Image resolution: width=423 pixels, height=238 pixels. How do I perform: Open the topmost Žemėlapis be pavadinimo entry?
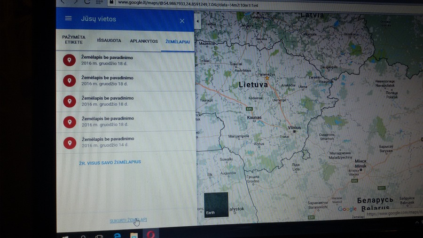click(125, 61)
